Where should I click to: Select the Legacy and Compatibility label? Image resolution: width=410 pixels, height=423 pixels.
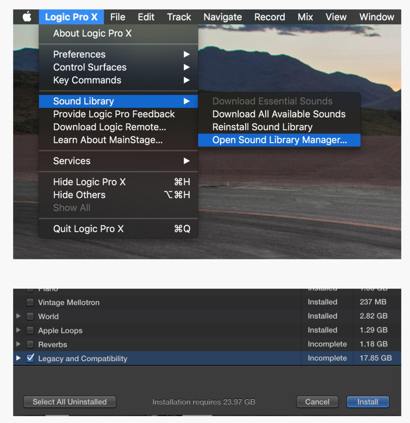coord(82,359)
